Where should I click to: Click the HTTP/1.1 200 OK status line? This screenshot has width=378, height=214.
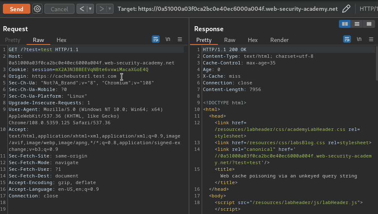pyautogui.click(x=225, y=49)
